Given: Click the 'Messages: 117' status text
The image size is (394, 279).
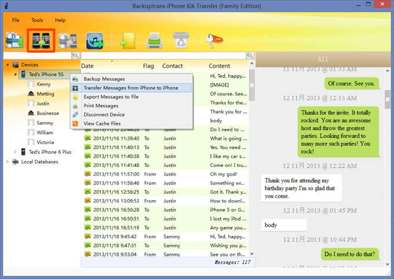Looking at the screenshot, I should click(x=232, y=262).
